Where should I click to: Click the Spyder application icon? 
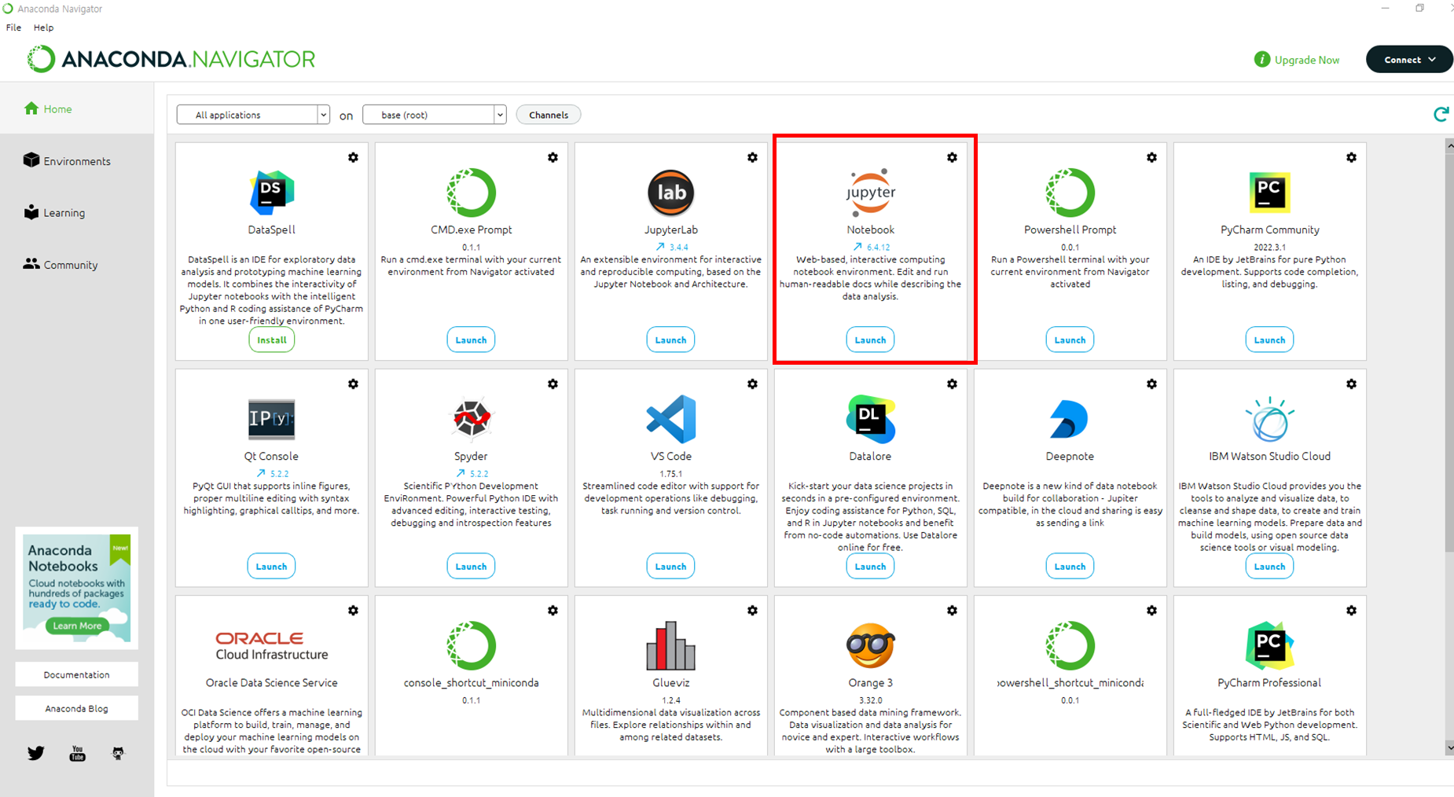471,419
